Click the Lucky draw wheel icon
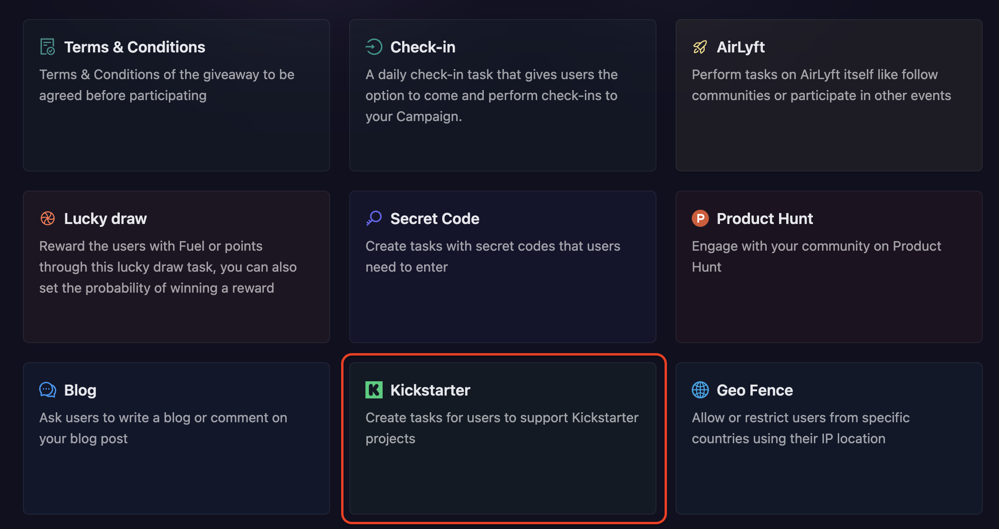 point(48,218)
